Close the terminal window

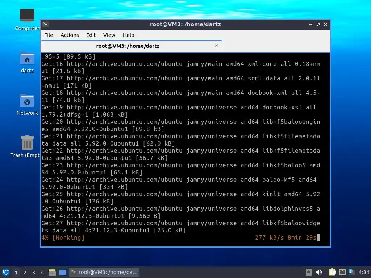pyautogui.click(x=326, y=24)
